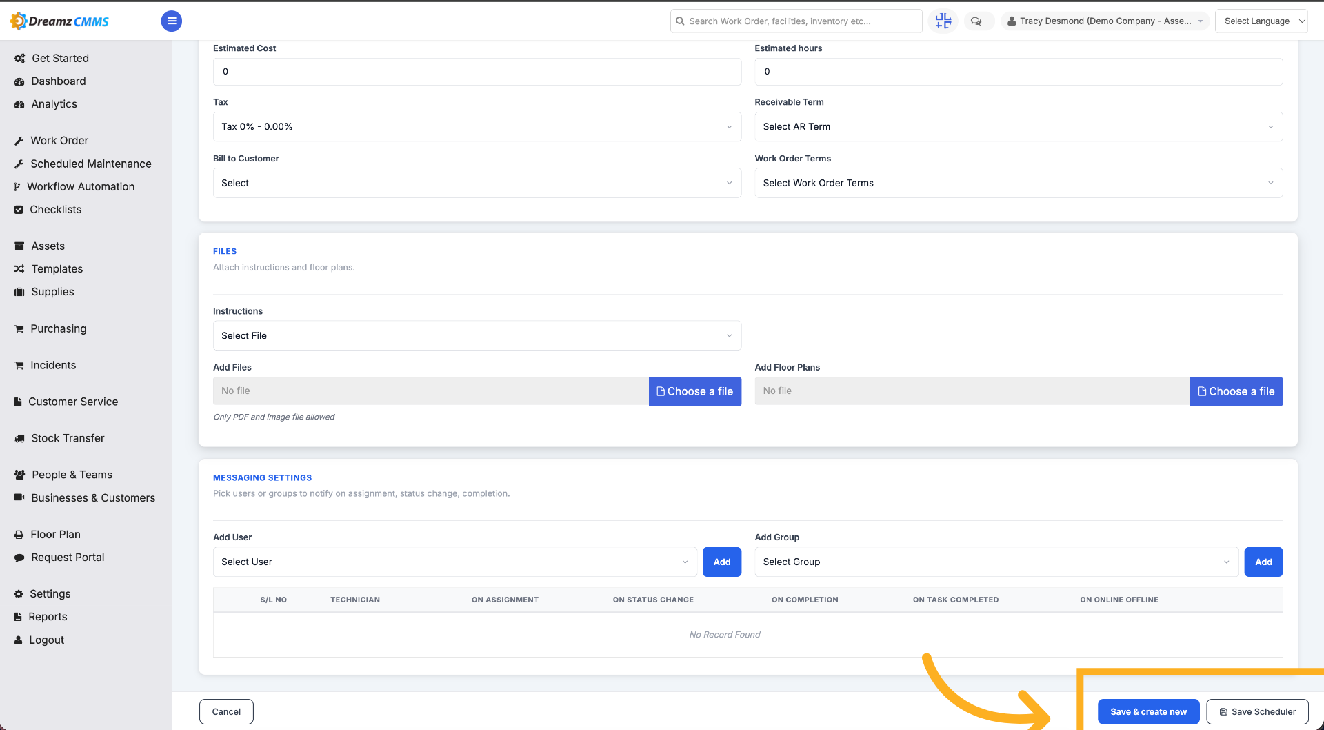This screenshot has width=1324, height=730.
Task: Open Reports from the sidebar
Action: 48,617
